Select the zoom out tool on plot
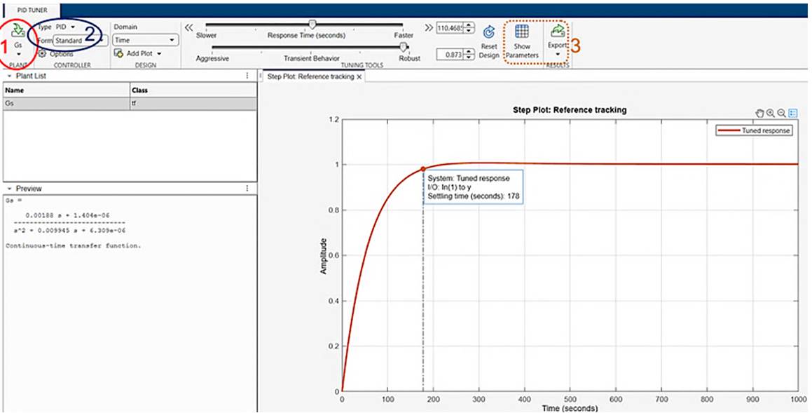Viewport: 812px width, 413px height. point(781,113)
